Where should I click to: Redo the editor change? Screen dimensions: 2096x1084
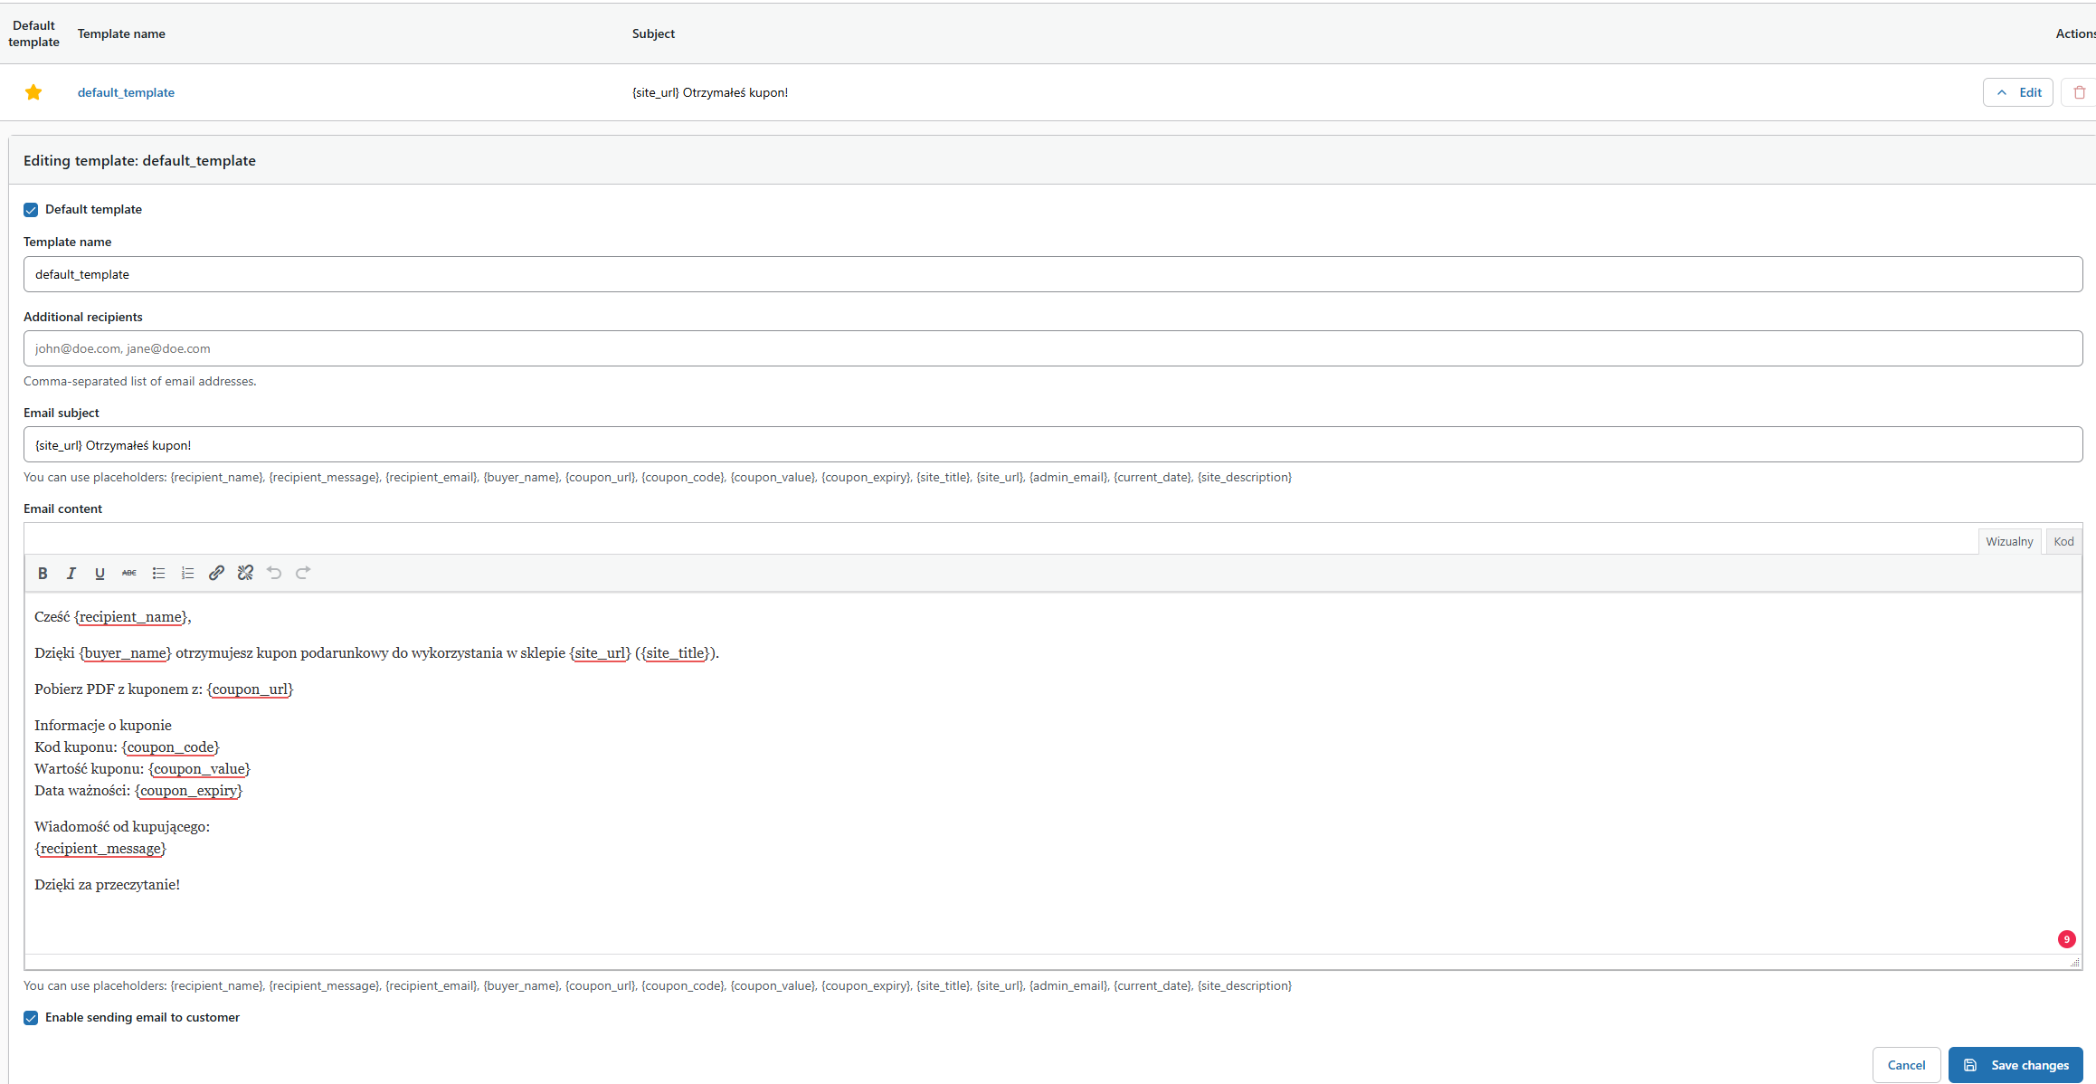click(303, 573)
